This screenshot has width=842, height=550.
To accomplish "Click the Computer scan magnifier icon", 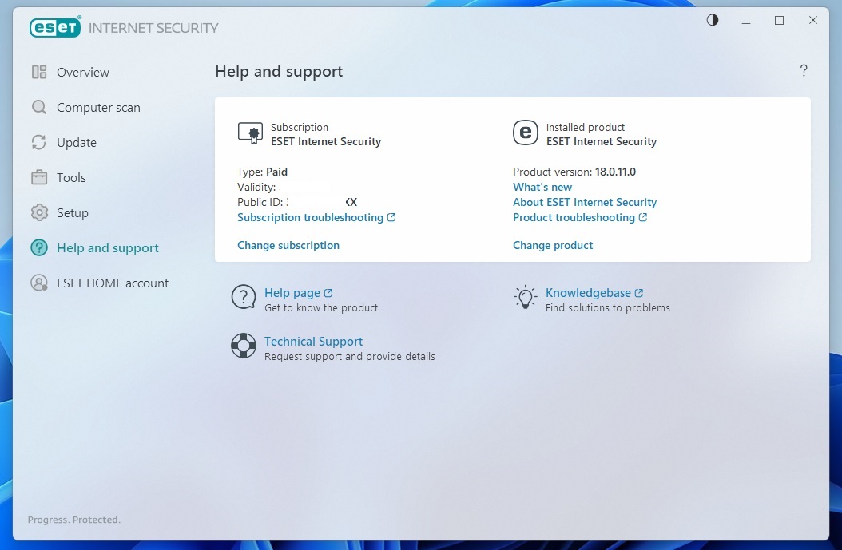I will coord(39,107).
